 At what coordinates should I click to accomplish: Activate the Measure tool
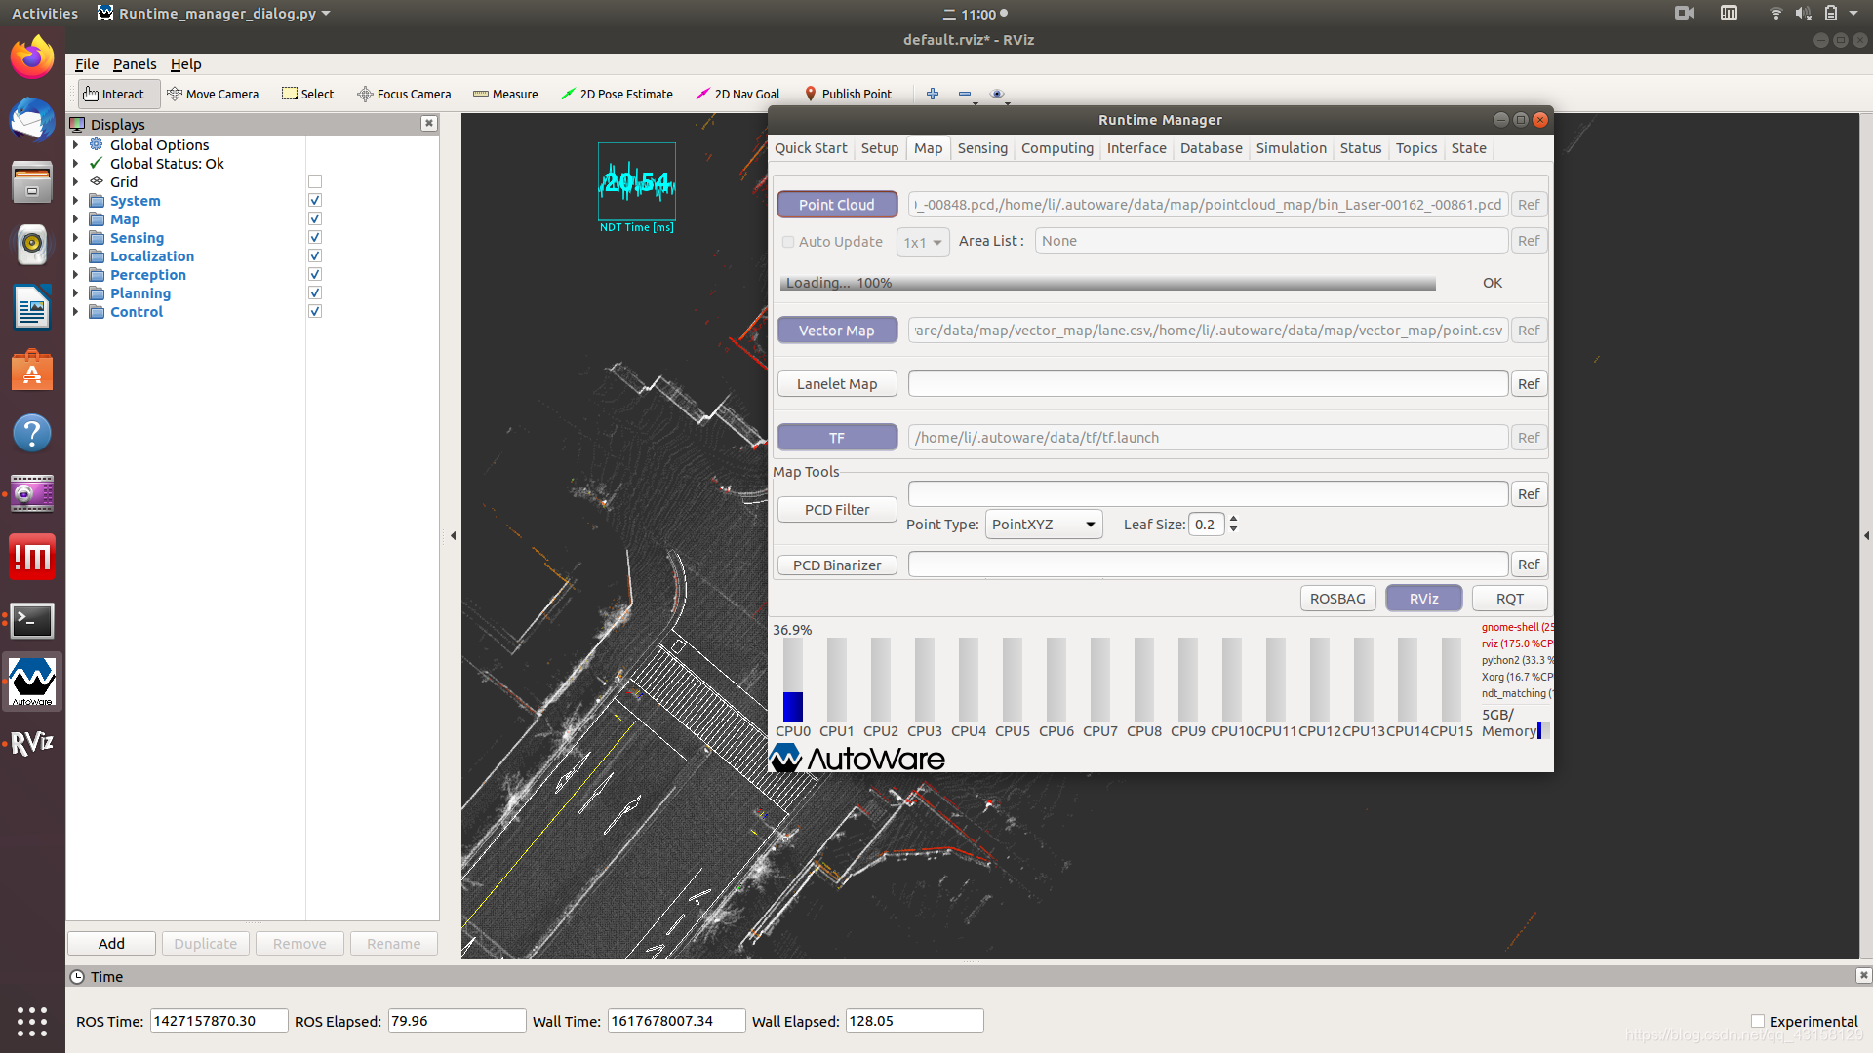coord(505,94)
